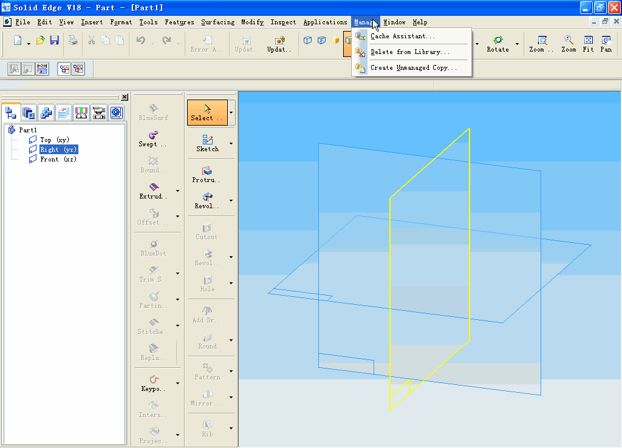This screenshot has height=448, width=622.
Task: Switch to the Feature Library tab icon
Action: (29, 113)
